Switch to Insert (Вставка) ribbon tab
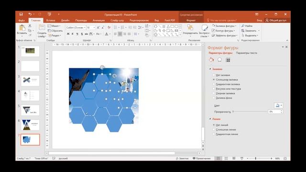The width and height of the screenshot is (306, 172). pyautogui.click(x=51, y=20)
